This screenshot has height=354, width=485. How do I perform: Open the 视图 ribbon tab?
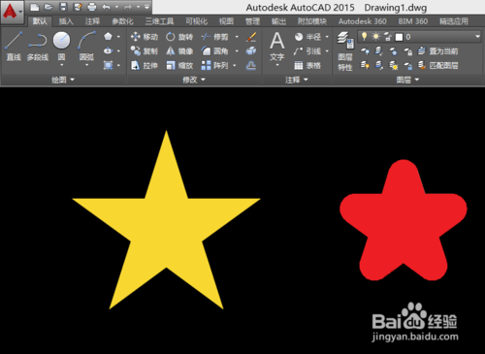point(226,21)
